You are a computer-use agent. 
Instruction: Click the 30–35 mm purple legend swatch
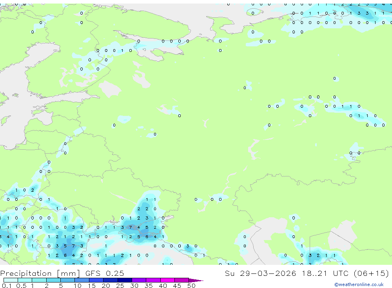tap(139, 280)
